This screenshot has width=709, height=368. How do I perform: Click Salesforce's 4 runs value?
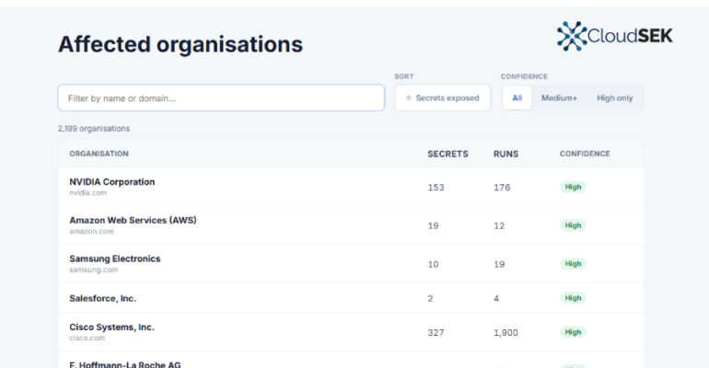[496, 298]
